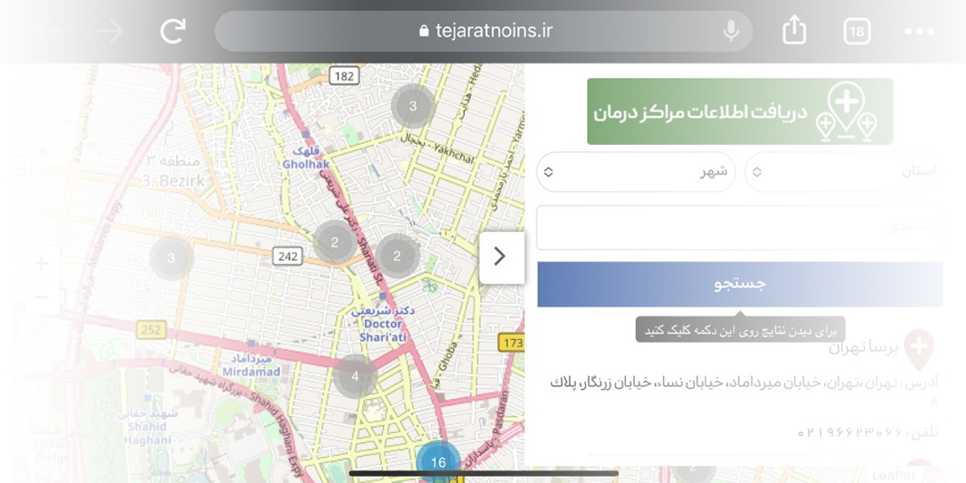This screenshot has height=483, width=966.
Task: Open the tab switcher showing 18
Action: click(856, 31)
